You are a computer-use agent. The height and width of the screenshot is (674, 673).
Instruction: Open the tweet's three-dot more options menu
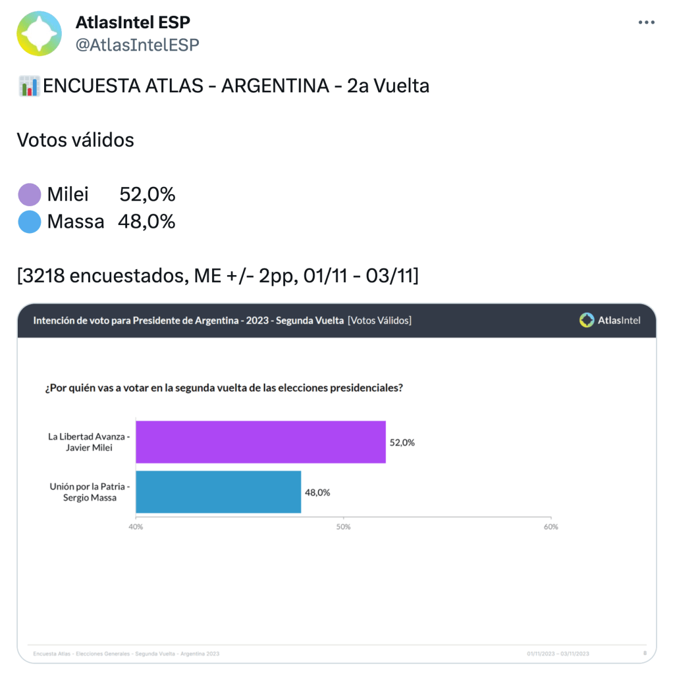pos(647,22)
